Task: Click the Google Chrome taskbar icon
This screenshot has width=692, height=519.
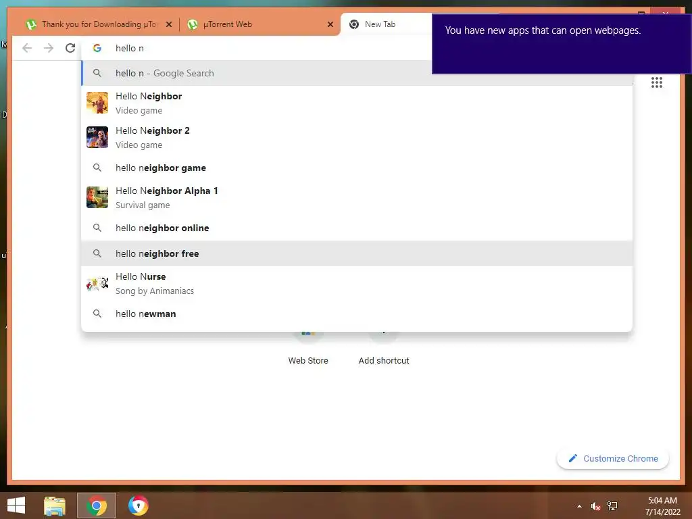Action: [x=97, y=505]
